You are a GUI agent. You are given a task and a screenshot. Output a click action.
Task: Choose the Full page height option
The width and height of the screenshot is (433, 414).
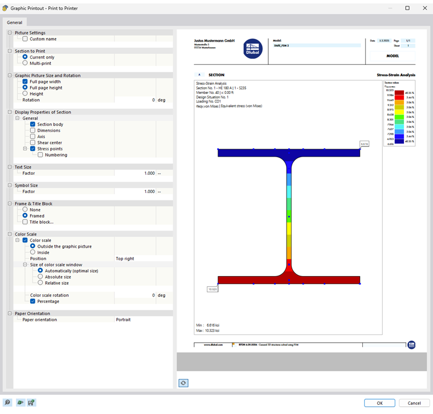coord(25,88)
